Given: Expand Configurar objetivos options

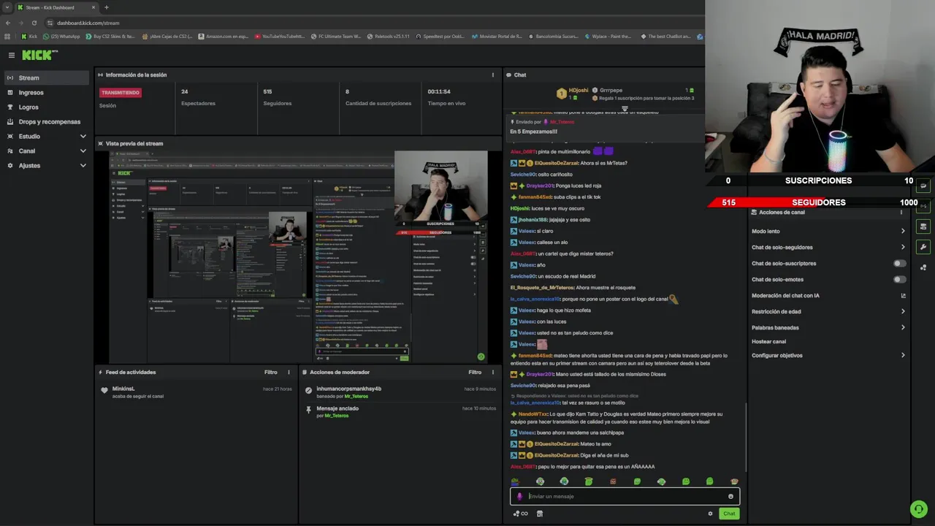Looking at the screenshot, I should pyautogui.click(x=903, y=355).
